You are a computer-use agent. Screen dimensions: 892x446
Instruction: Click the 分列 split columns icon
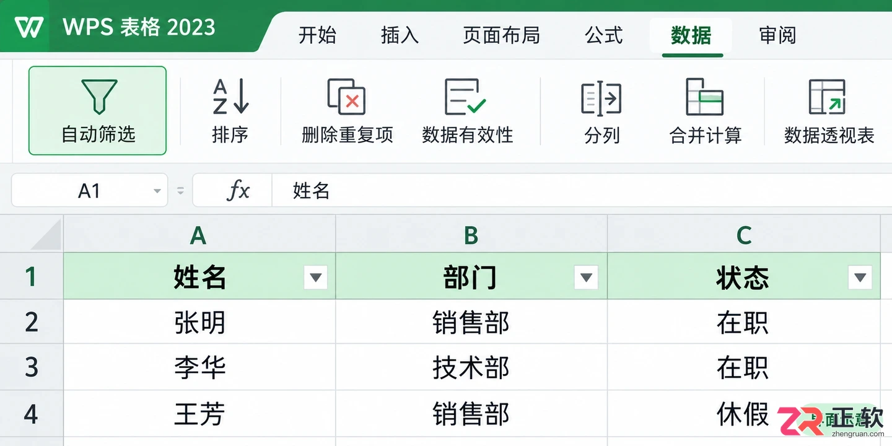pyautogui.click(x=601, y=98)
